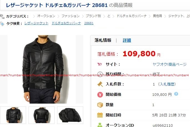Select the open jacket lining thumbnail
This screenshot has height=127, width=190.
(x=70, y=115)
